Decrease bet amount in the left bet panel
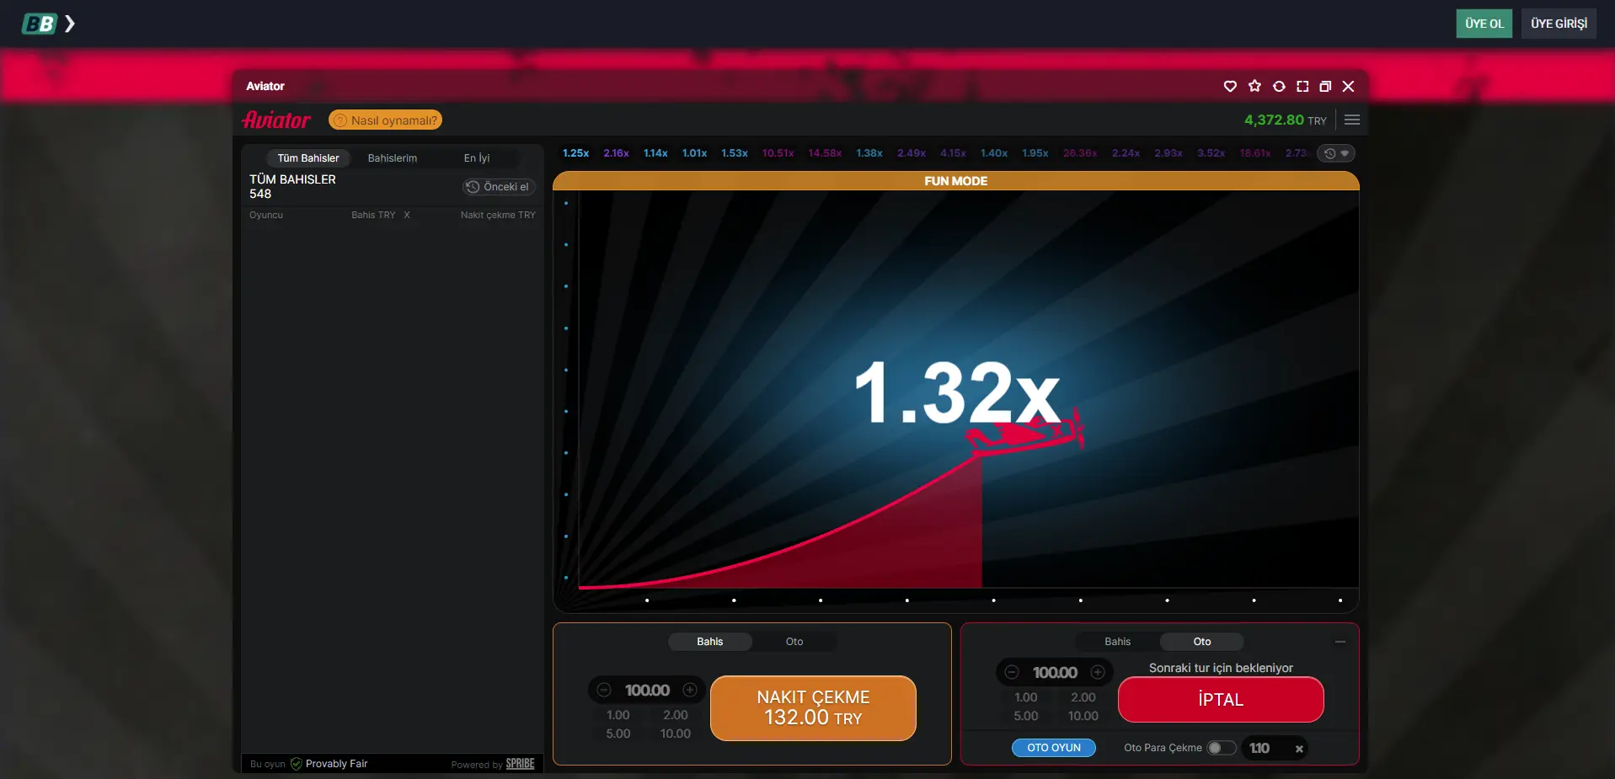The image size is (1615, 779). coord(604,690)
